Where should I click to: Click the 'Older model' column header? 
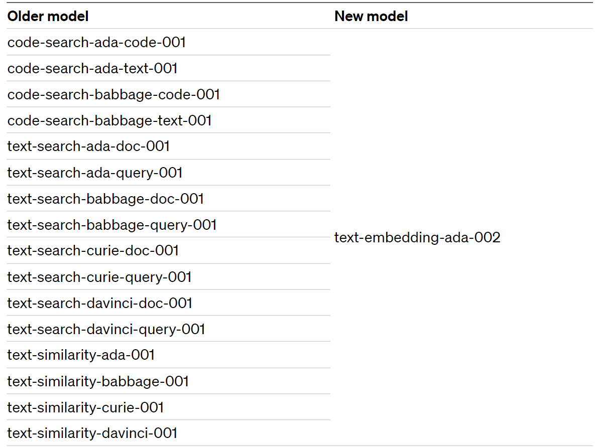click(48, 16)
